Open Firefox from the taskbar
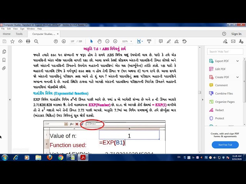The image size is (246, 184). [x=50, y=158]
